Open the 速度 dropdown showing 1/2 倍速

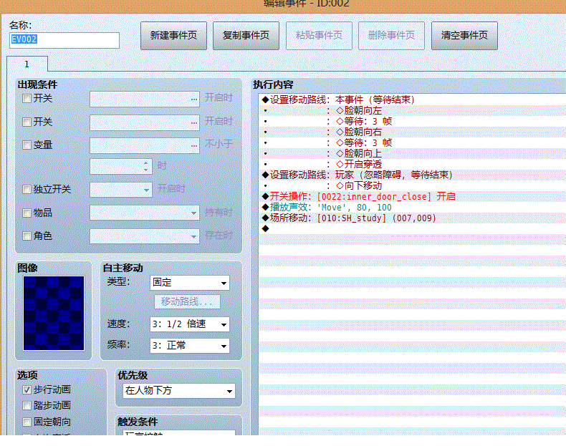coord(190,324)
